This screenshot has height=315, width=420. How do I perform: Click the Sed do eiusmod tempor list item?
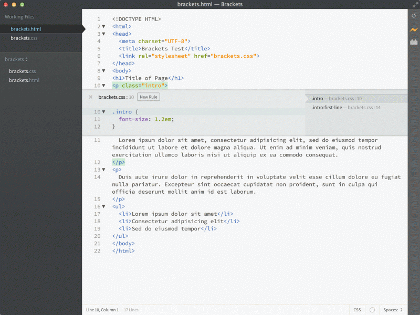[167, 229]
